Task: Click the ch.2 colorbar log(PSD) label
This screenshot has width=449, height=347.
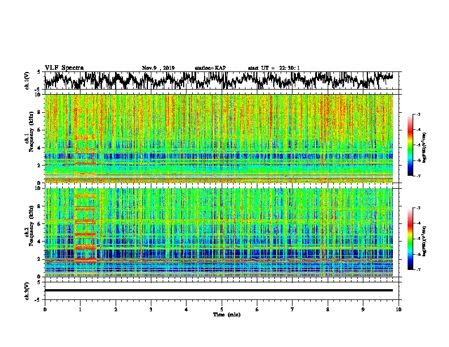Action: [425, 241]
